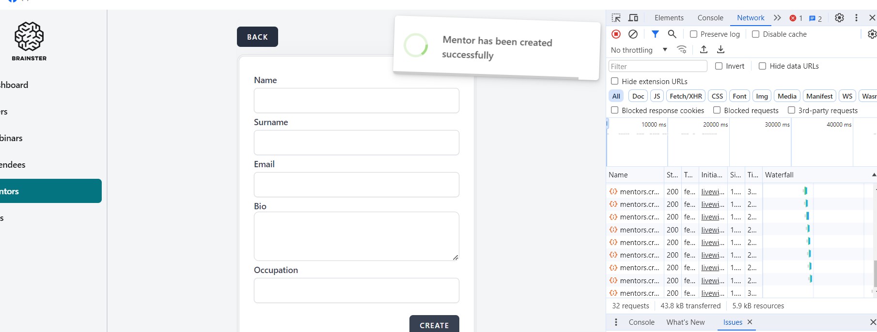This screenshot has height=332, width=877.
Task: Click the network filter funnel icon
Action: [x=655, y=34]
